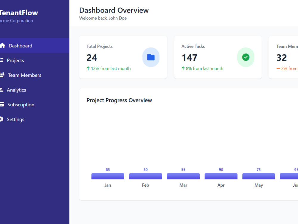Navigate to Analytics
This screenshot has width=298, height=224.
pyautogui.click(x=35, y=90)
